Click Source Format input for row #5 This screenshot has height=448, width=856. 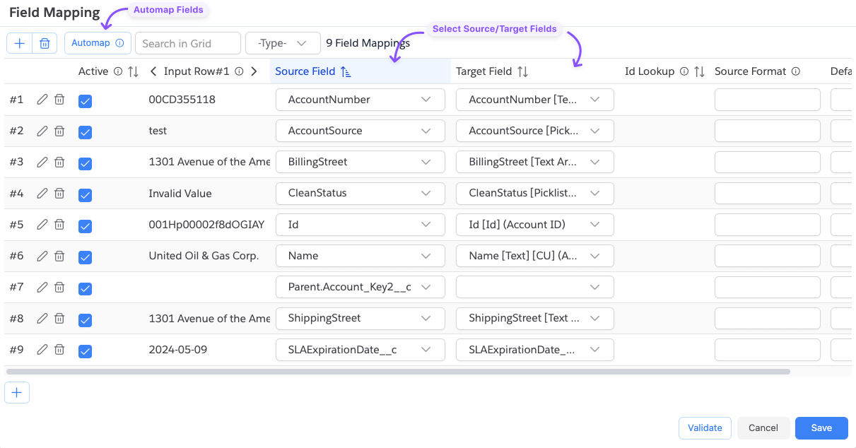pos(768,225)
